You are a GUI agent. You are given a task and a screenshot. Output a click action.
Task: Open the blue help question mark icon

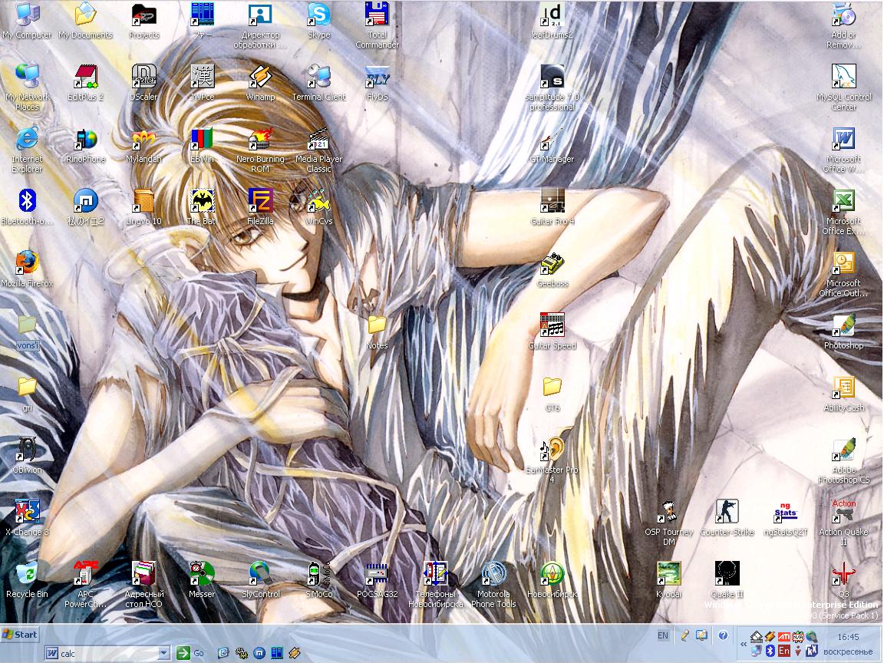(723, 635)
